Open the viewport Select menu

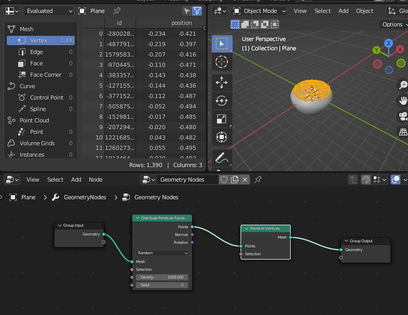click(322, 11)
